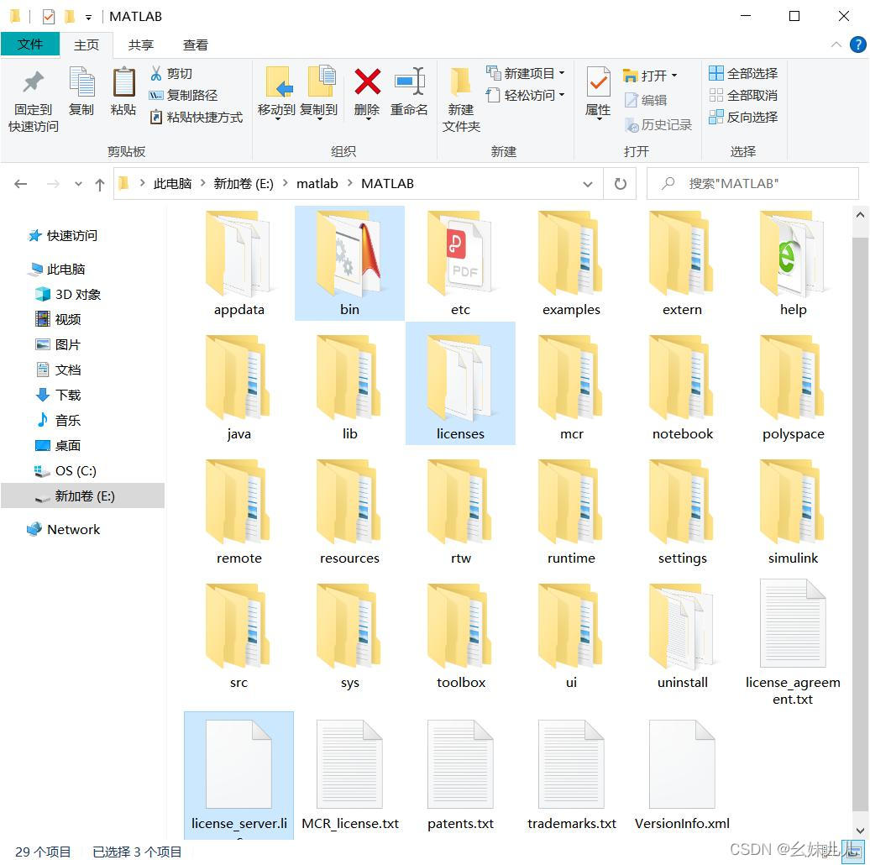Select Quick access (快速访问) in sidebar

click(63, 236)
